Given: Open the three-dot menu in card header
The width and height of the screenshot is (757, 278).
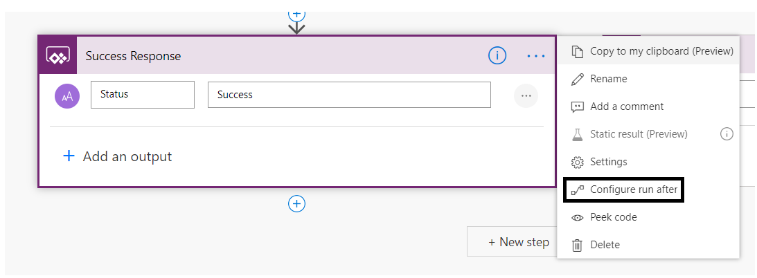Looking at the screenshot, I should [536, 57].
